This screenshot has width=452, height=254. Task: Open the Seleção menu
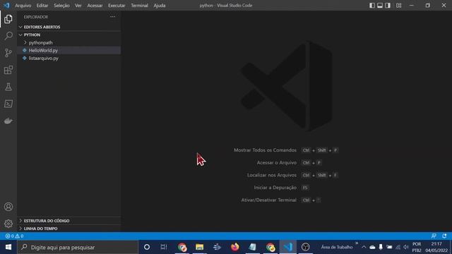pos(61,6)
